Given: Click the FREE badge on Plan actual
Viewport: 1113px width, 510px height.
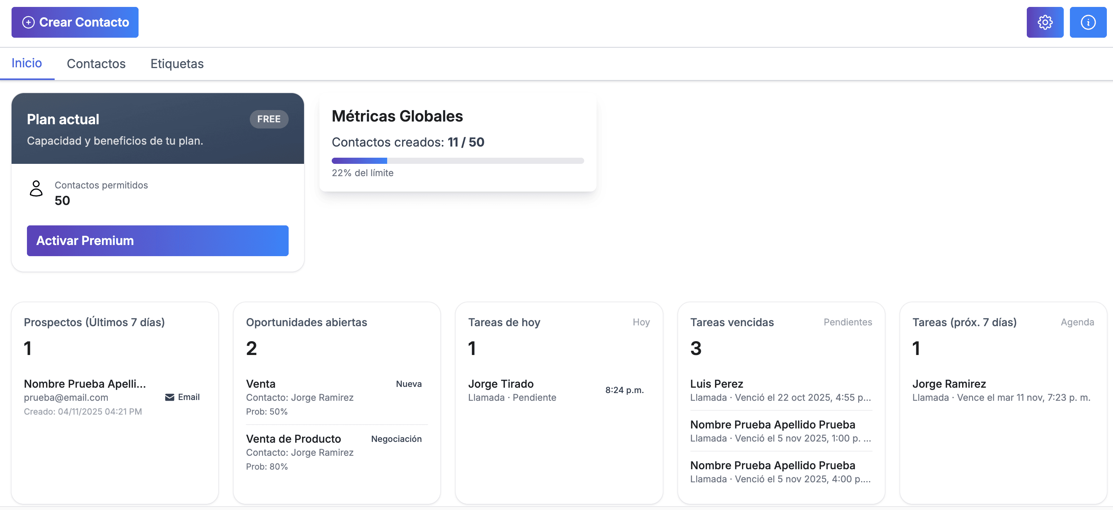Looking at the screenshot, I should pos(269,119).
